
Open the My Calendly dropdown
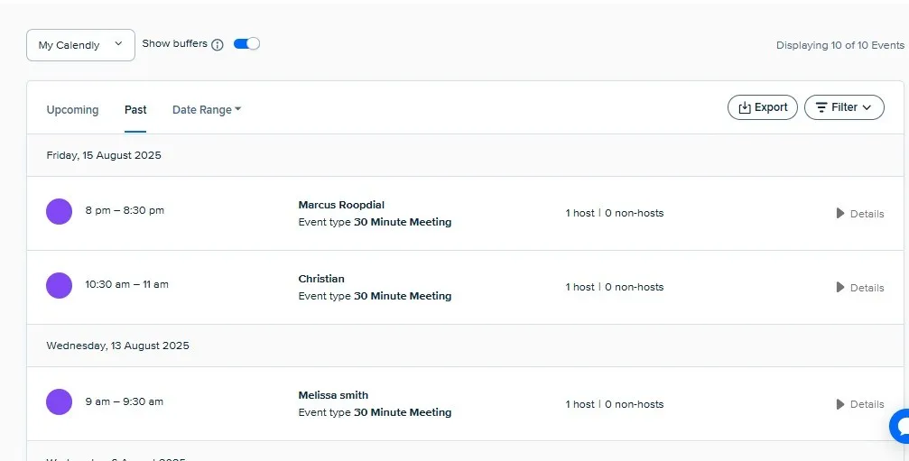[x=80, y=45]
